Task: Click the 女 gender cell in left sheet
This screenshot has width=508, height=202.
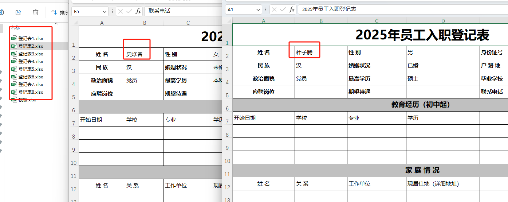Action: click(x=217, y=54)
